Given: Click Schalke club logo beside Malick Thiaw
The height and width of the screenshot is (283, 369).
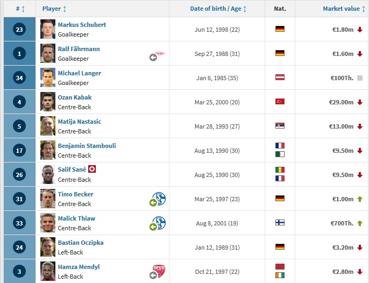Looking at the screenshot, I should coord(159,222).
